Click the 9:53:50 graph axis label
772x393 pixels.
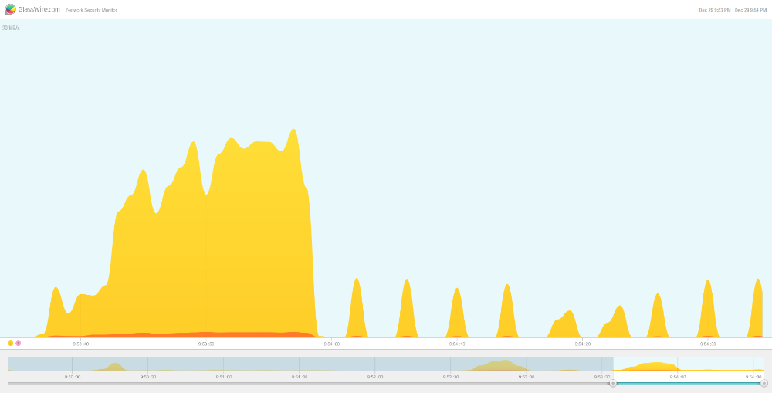tap(206, 344)
